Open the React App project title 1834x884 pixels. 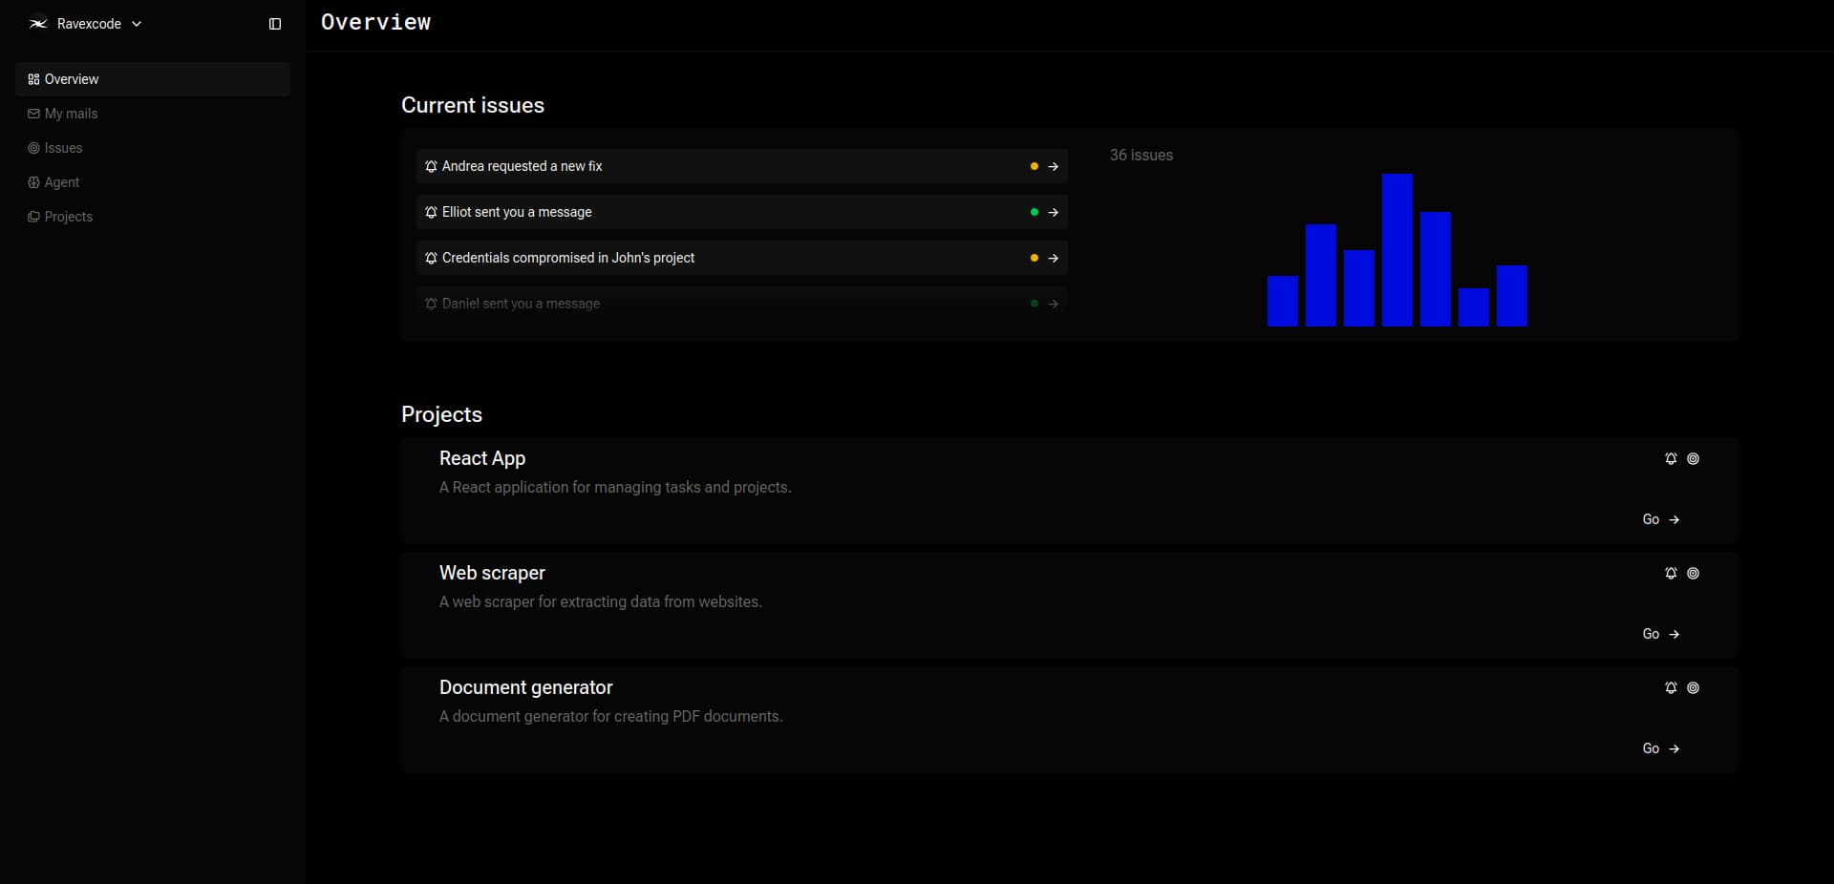tap(482, 458)
